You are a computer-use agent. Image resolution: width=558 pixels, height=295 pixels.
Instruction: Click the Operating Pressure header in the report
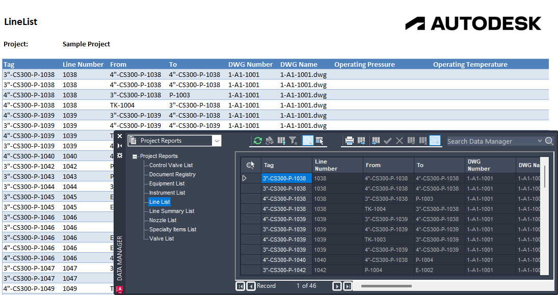pos(364,64)
